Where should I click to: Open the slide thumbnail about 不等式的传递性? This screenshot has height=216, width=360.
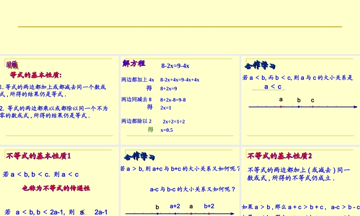59,181
